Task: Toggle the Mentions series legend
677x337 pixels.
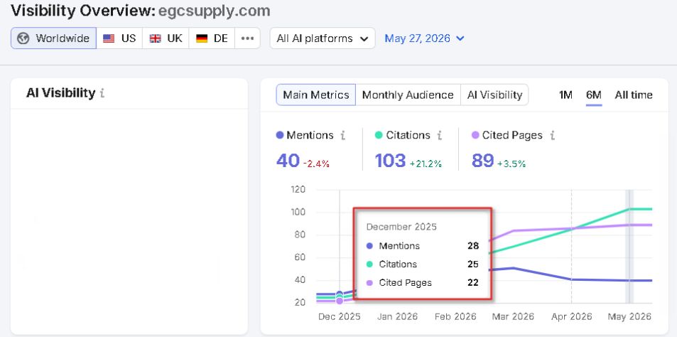Action: click(305, 135)
